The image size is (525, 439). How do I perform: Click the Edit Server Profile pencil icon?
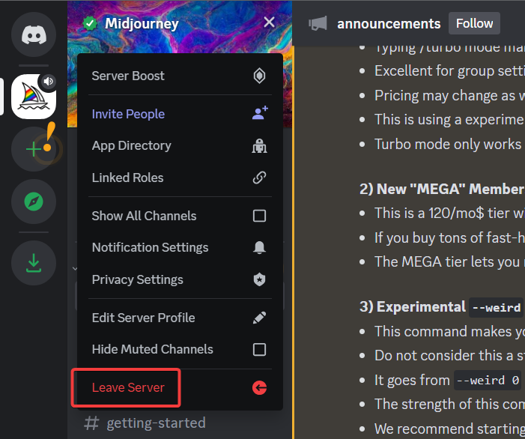(x=259, y=318)
